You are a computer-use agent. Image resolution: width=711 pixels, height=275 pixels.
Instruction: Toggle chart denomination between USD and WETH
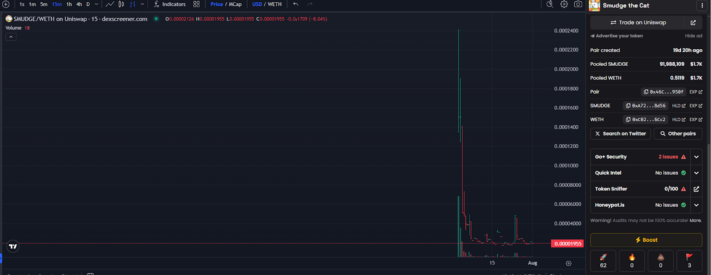(x=267, y=4)
